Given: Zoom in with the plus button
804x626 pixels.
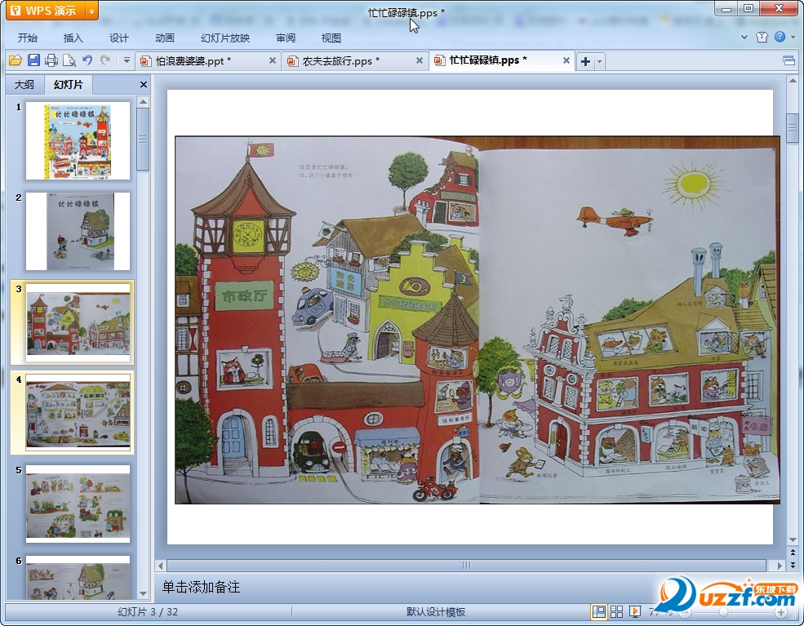Looking at the screenshot, I should pos(781,612).
